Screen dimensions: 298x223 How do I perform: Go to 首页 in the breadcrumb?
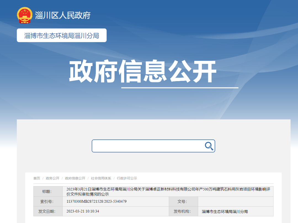click(37, 178)
